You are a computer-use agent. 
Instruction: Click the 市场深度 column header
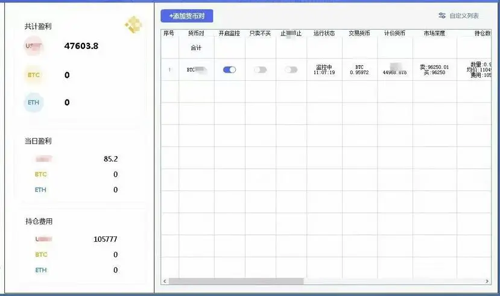[434, 33]
